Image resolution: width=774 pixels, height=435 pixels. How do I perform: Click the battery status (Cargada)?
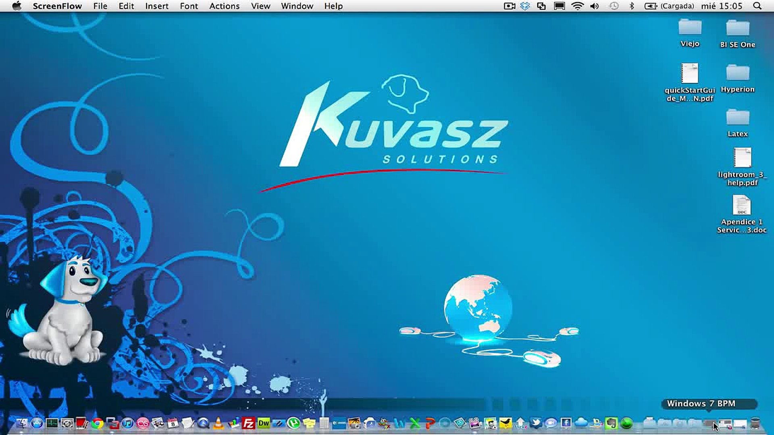click(669, 6)
